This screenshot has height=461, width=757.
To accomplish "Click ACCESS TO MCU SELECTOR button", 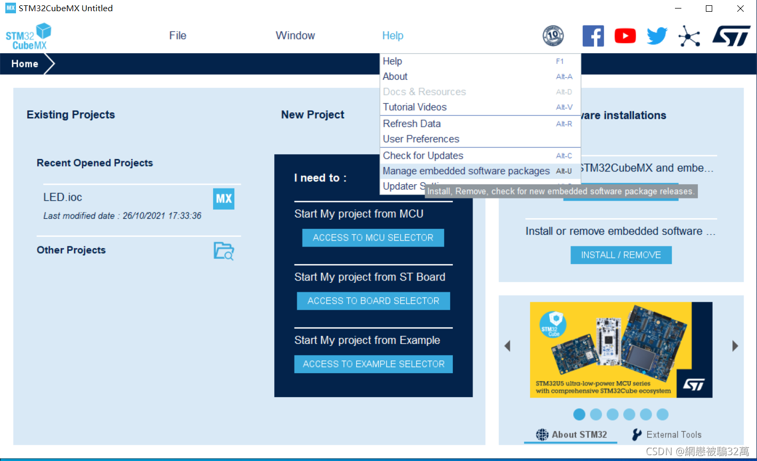I will point(373,238).
